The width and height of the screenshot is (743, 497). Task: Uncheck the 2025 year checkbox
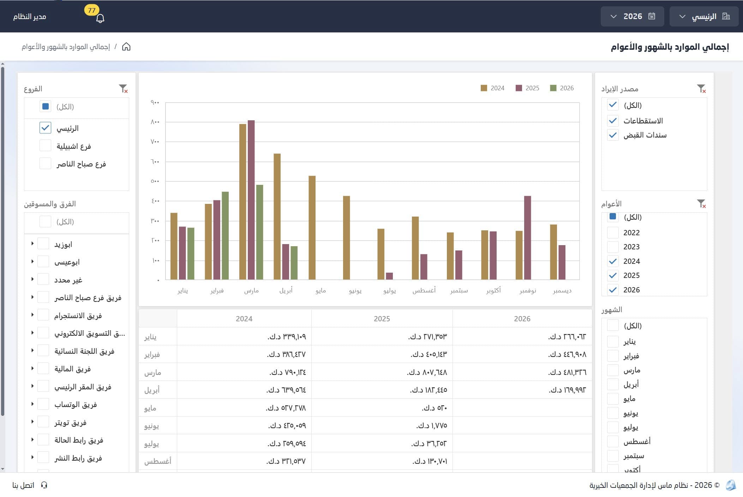(x=613, y=275)
